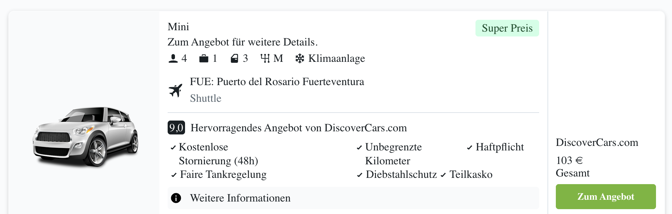Click the manual gearbox icon
672x214 pixels.
(x=265, y=58)
